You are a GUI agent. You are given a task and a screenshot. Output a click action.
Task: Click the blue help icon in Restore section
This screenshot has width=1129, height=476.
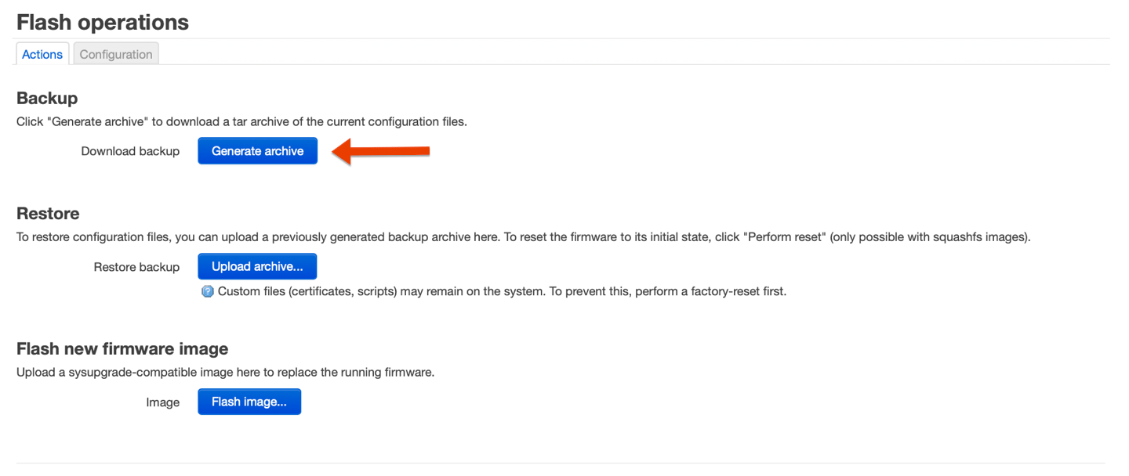[x=207, y=290]
